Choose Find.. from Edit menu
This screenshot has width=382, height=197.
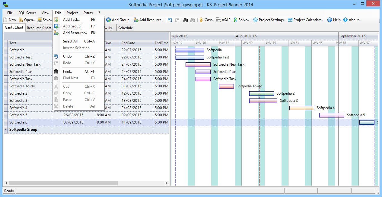pos(78,71)
